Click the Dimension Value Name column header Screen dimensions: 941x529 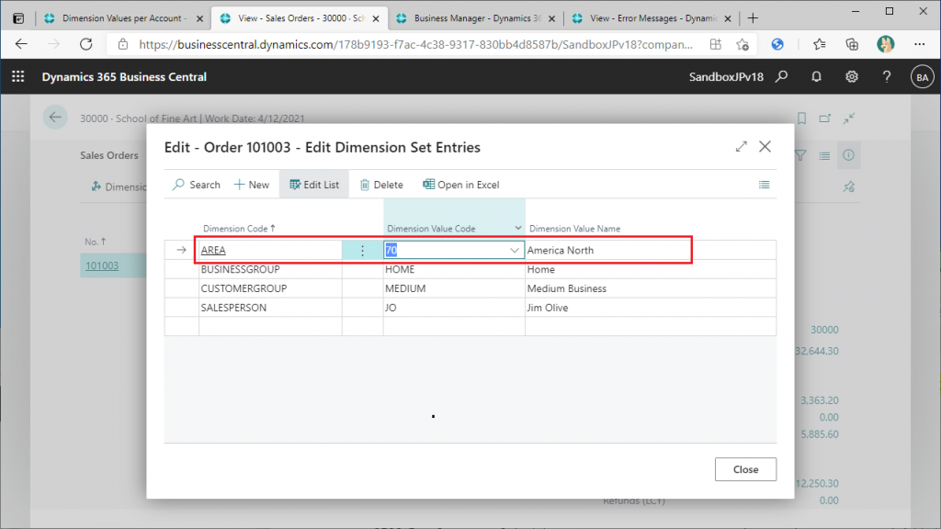point(574,229)
